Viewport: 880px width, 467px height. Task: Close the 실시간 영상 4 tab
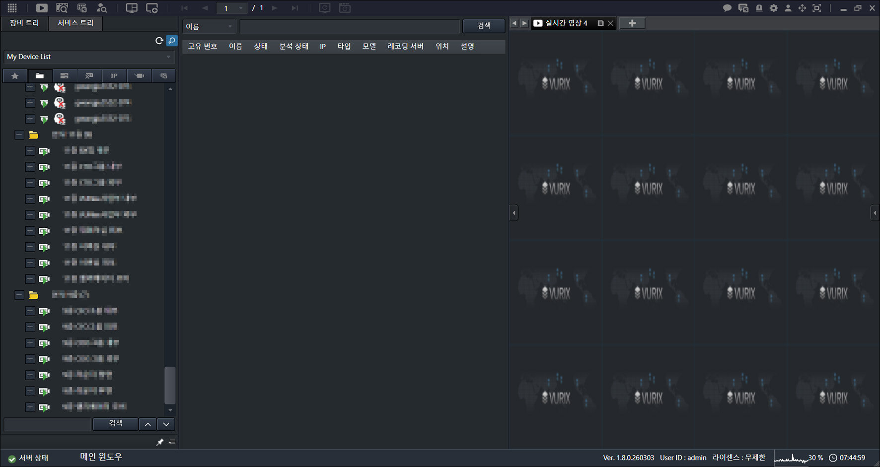coord(610,23)
